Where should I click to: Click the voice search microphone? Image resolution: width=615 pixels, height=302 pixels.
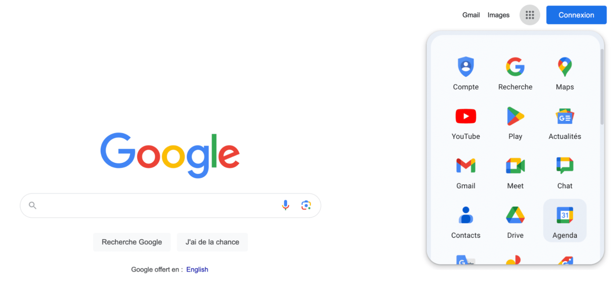pos(285,205)
